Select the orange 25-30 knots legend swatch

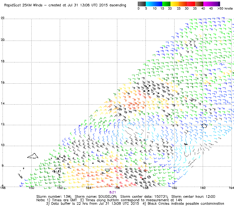click(183, 4)
